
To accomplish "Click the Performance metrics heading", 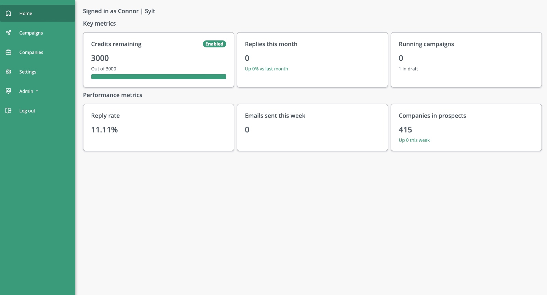I will [x=112, y=95].
